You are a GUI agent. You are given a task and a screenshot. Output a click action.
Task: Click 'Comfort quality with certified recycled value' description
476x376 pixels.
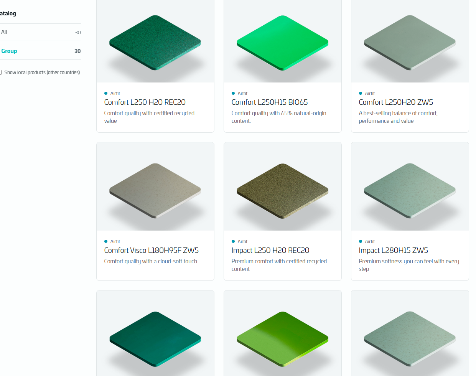(149, 117)
